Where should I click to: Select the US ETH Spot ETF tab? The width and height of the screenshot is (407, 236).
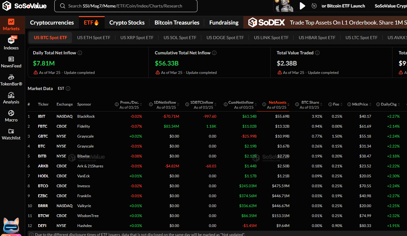coord(93,38)
